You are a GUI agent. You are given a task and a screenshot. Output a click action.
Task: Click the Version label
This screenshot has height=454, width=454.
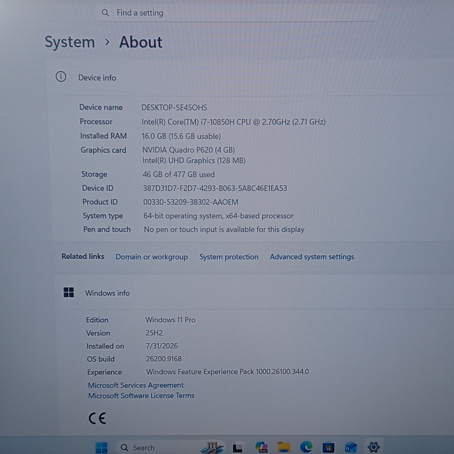click(x=98, y=333)
